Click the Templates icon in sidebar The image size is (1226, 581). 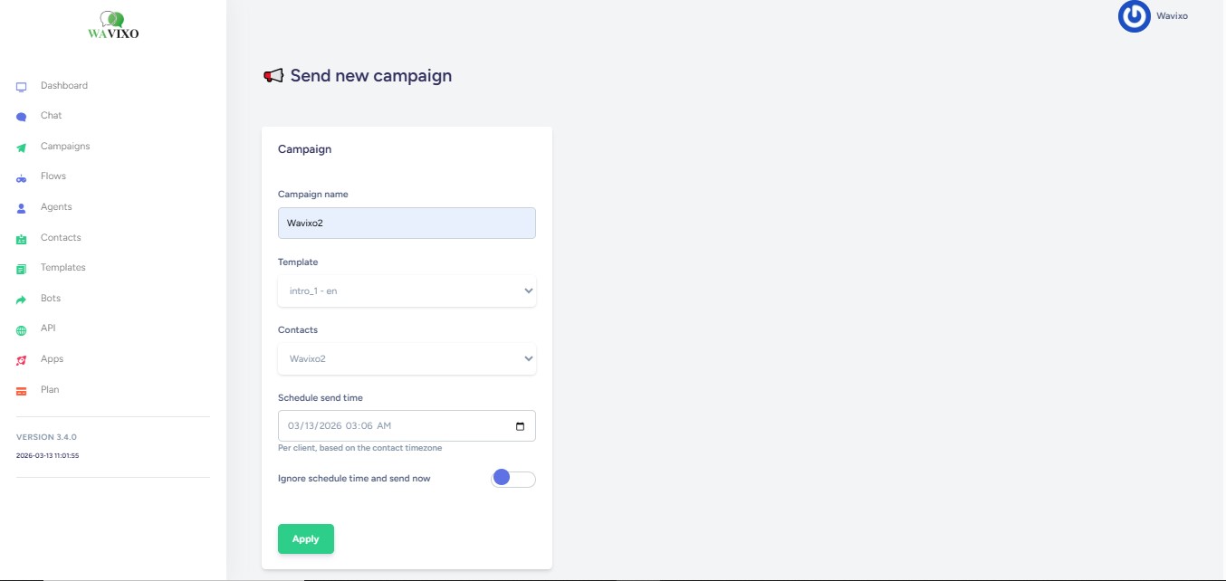tap(22, 269)
